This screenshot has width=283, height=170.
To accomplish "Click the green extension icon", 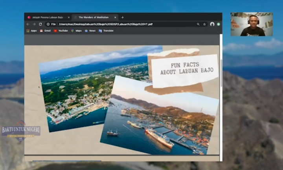I will [x=218, y=24].
